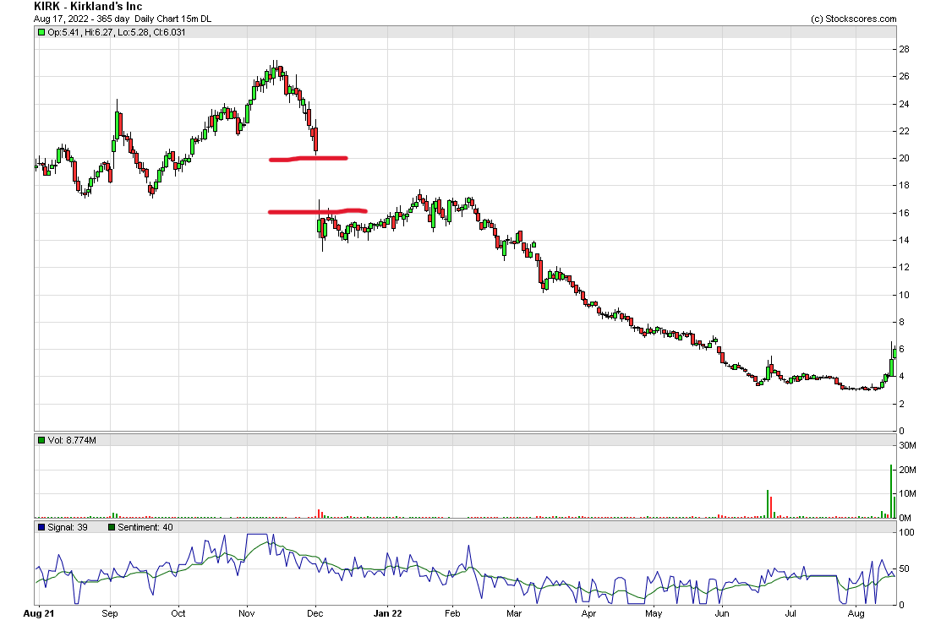Click the Oct date axis label
Screen dimensions: 930x631
tap(178, 614)
